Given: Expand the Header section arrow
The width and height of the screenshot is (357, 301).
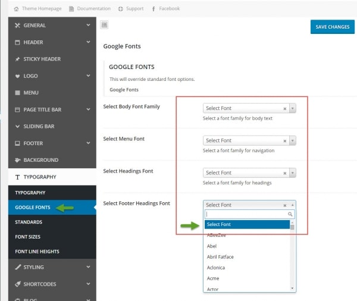Looking at the screenshot, I should (x=88, y=42).
